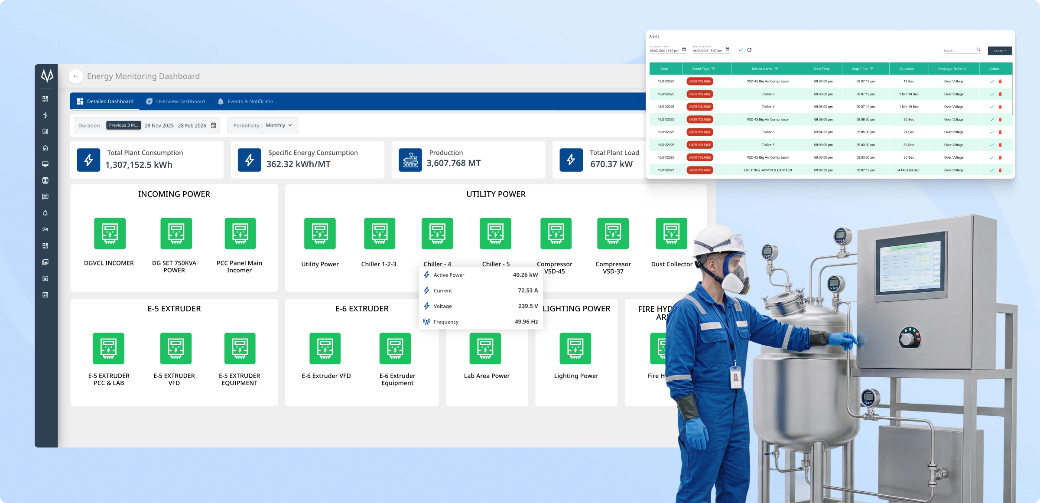The width and height of the screenshot is (1040, 503).
Task: Open the Lighting Power meter icon
Action: click(x=575, y=348)
